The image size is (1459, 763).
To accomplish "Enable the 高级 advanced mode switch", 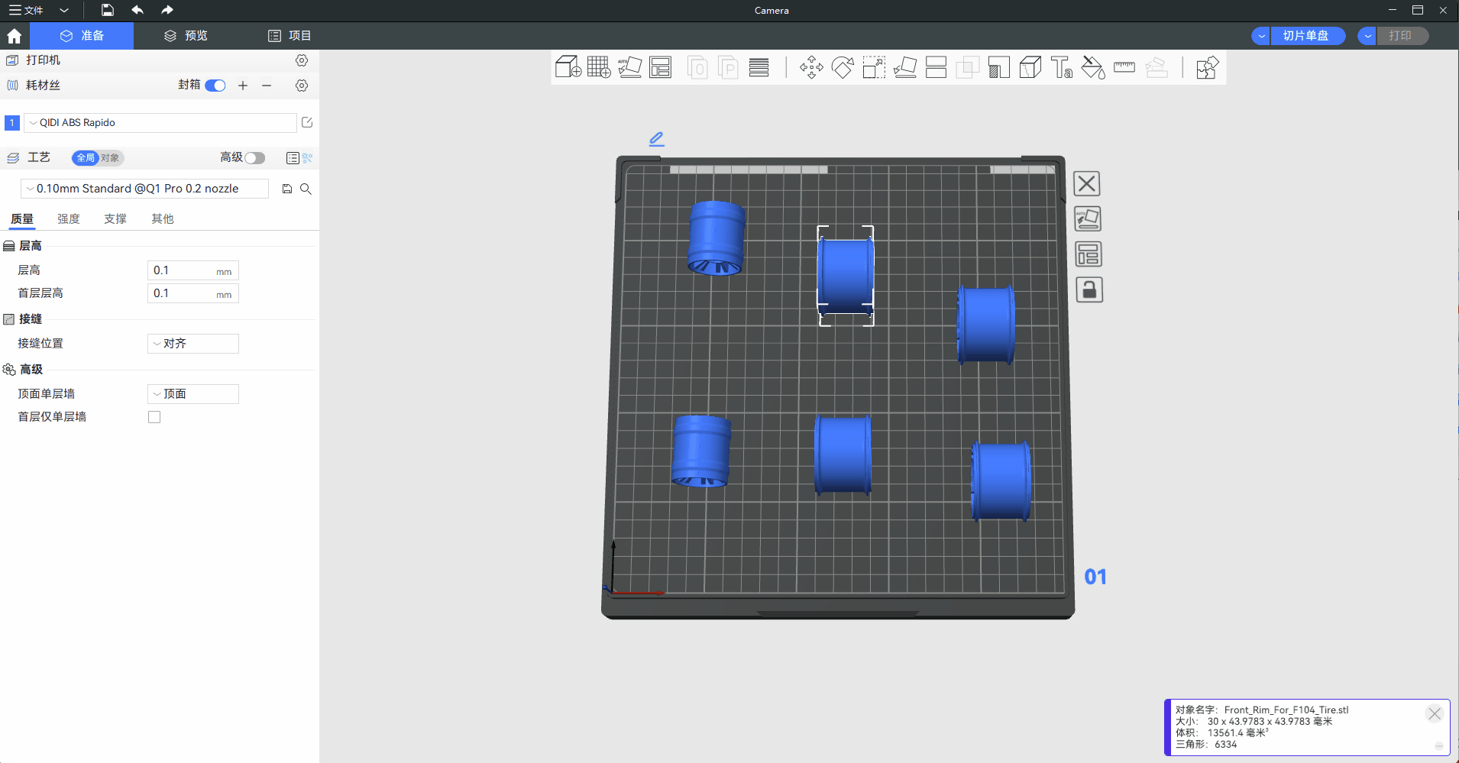I will 254,158.
